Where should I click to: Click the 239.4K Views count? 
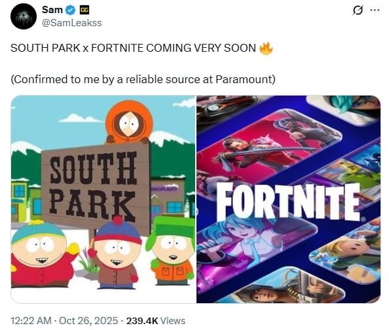tap(156, 321)
